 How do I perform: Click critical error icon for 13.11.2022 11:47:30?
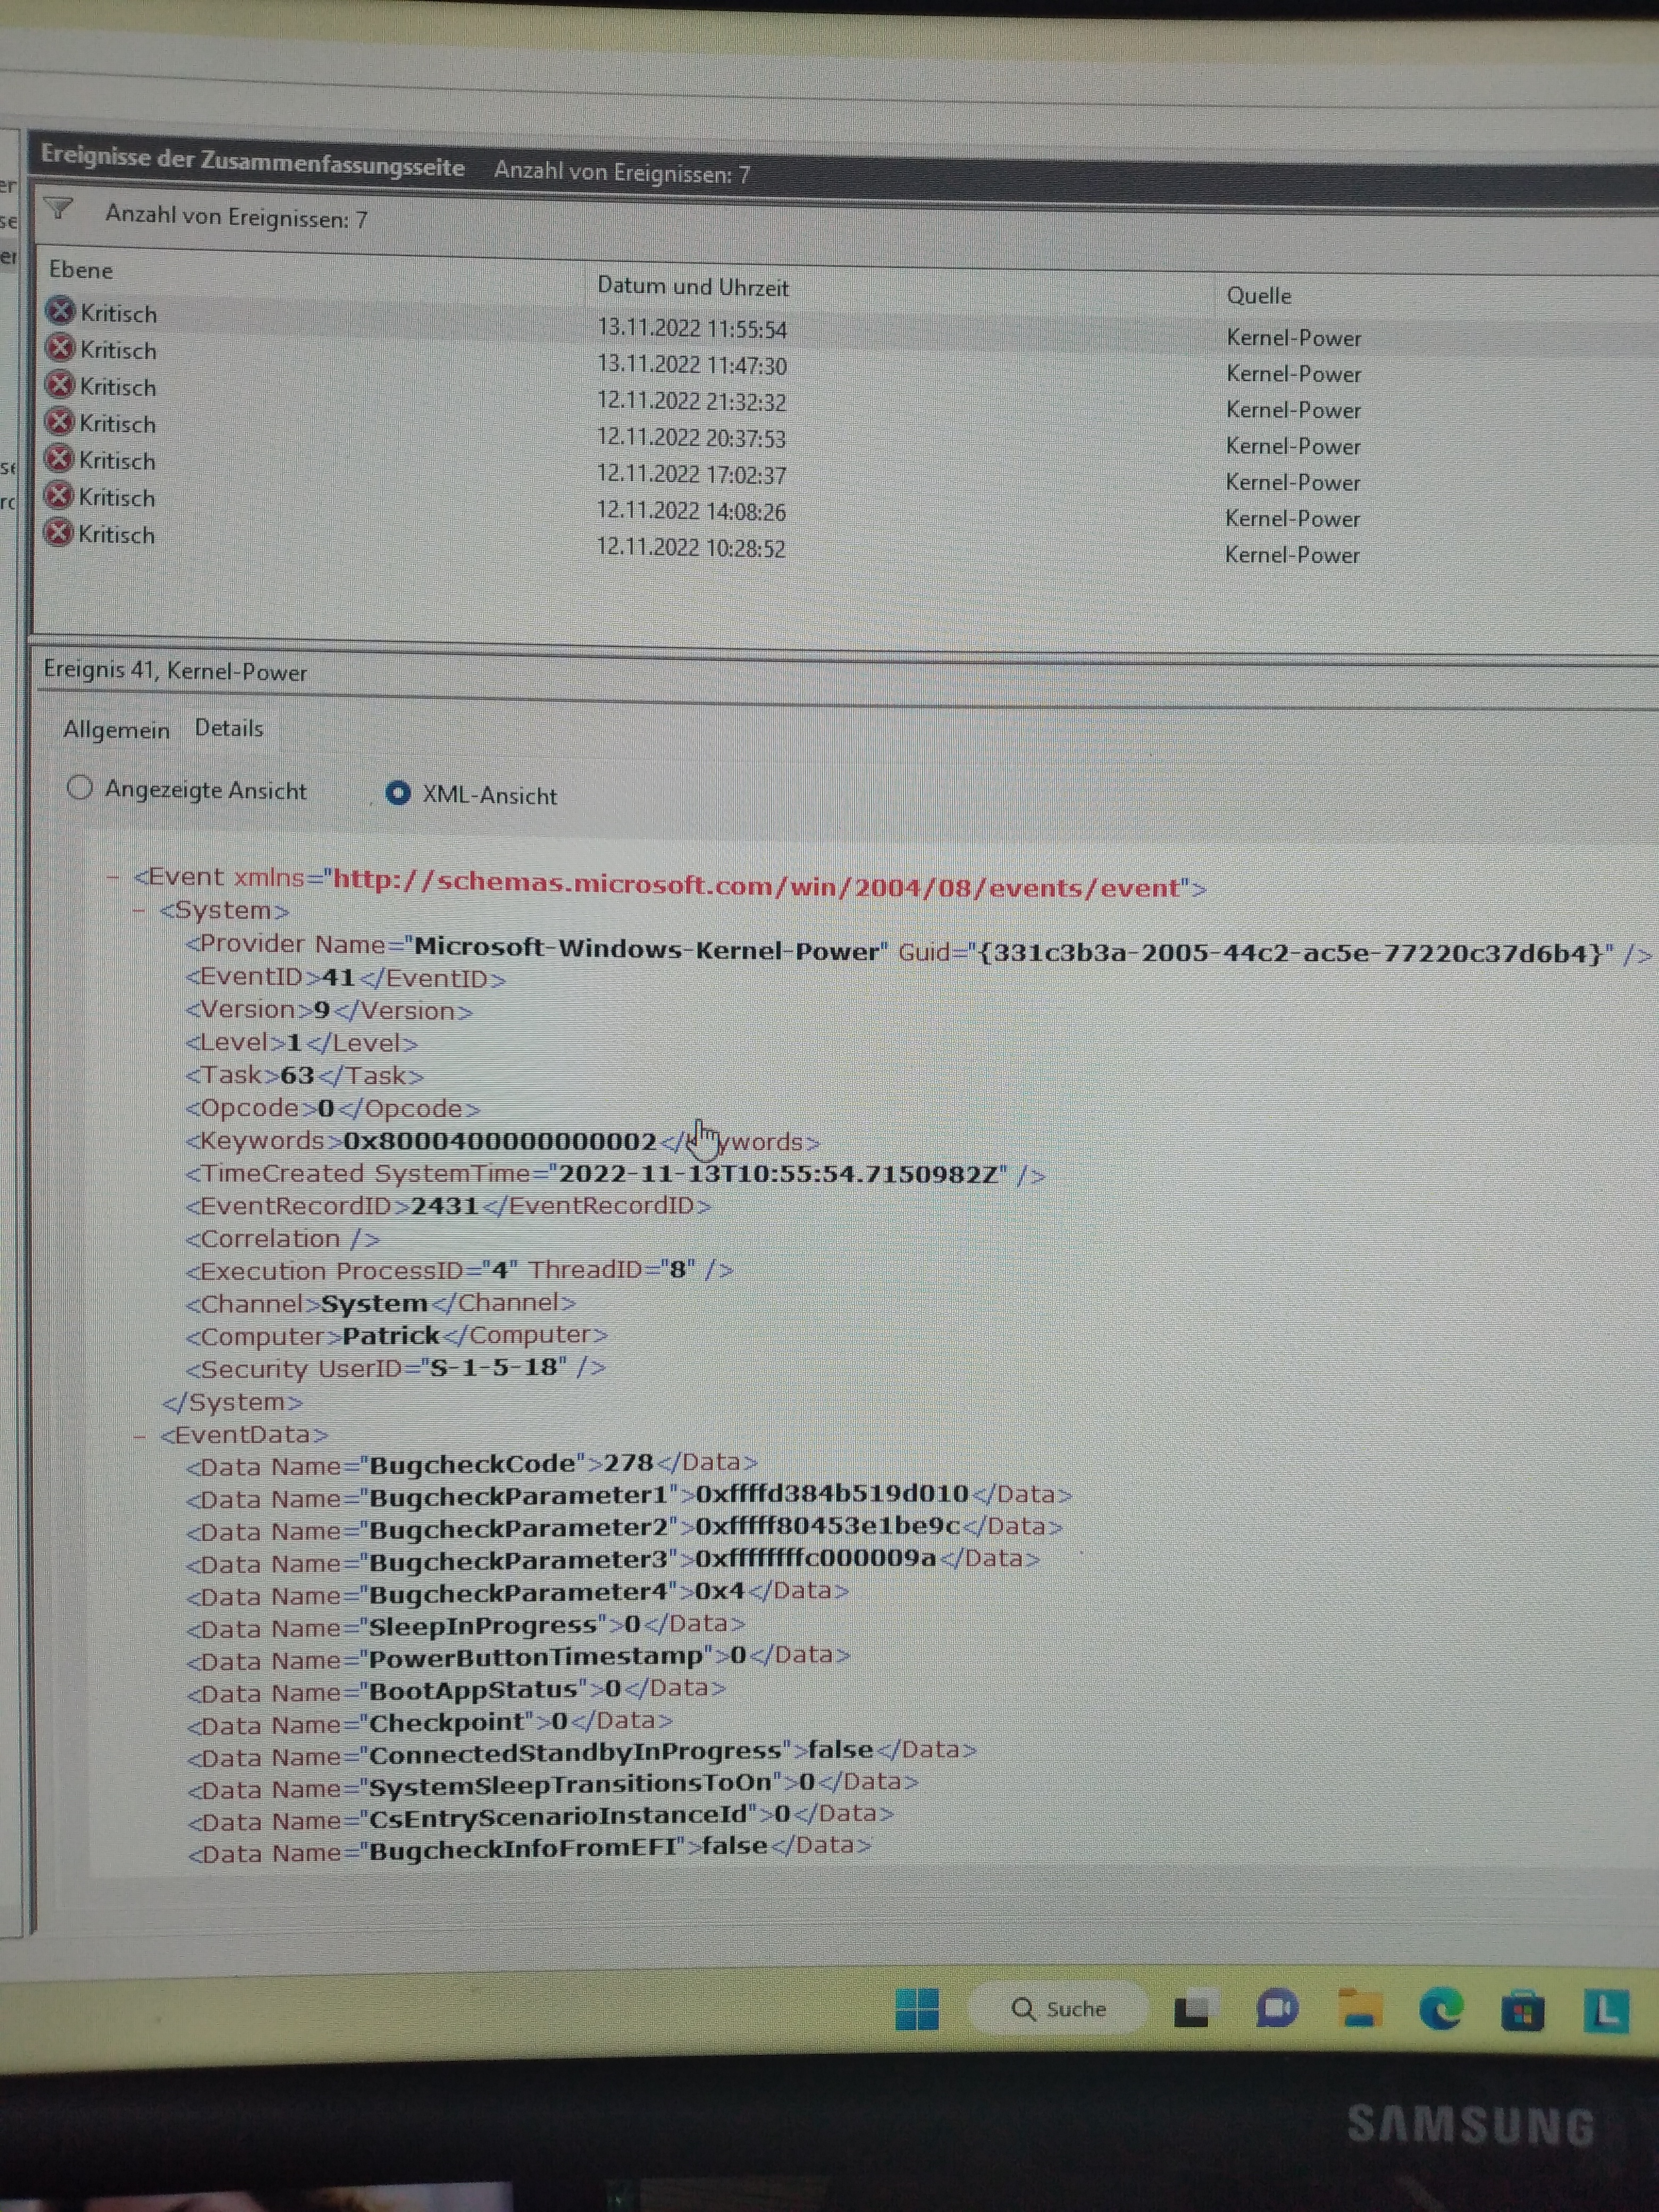[x=61, y=348]
